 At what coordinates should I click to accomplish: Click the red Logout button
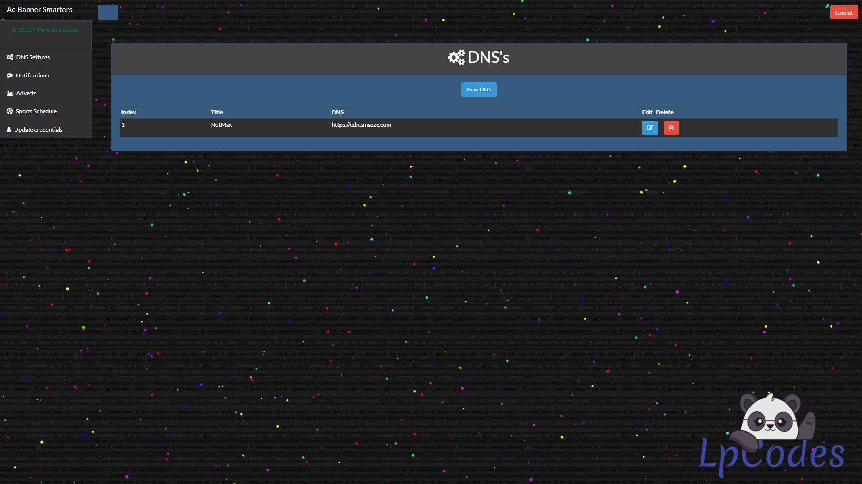click(844, 13)
